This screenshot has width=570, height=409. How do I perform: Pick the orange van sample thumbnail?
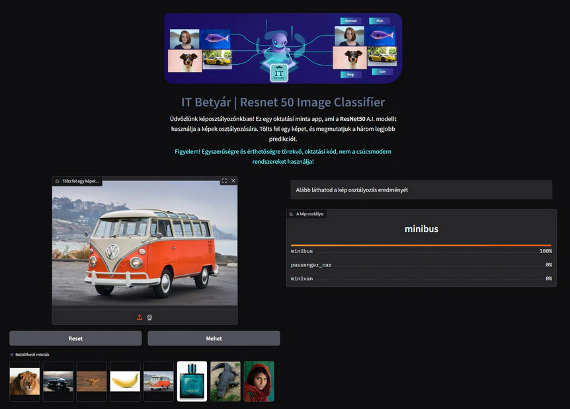coord(159,381)
